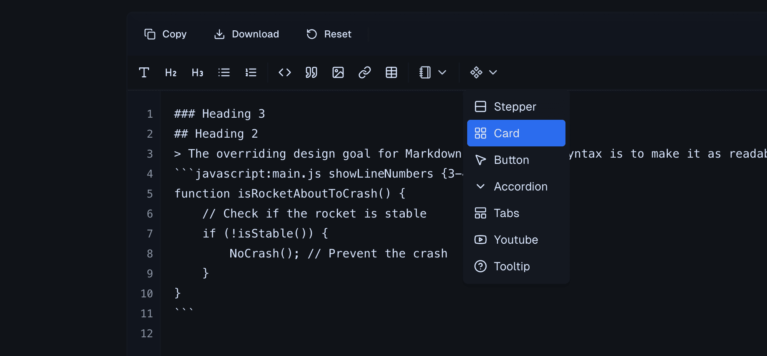Choose the Card component
Image resolution: width=767 pixels, height=356 pixels.
(x=516, y=133)
